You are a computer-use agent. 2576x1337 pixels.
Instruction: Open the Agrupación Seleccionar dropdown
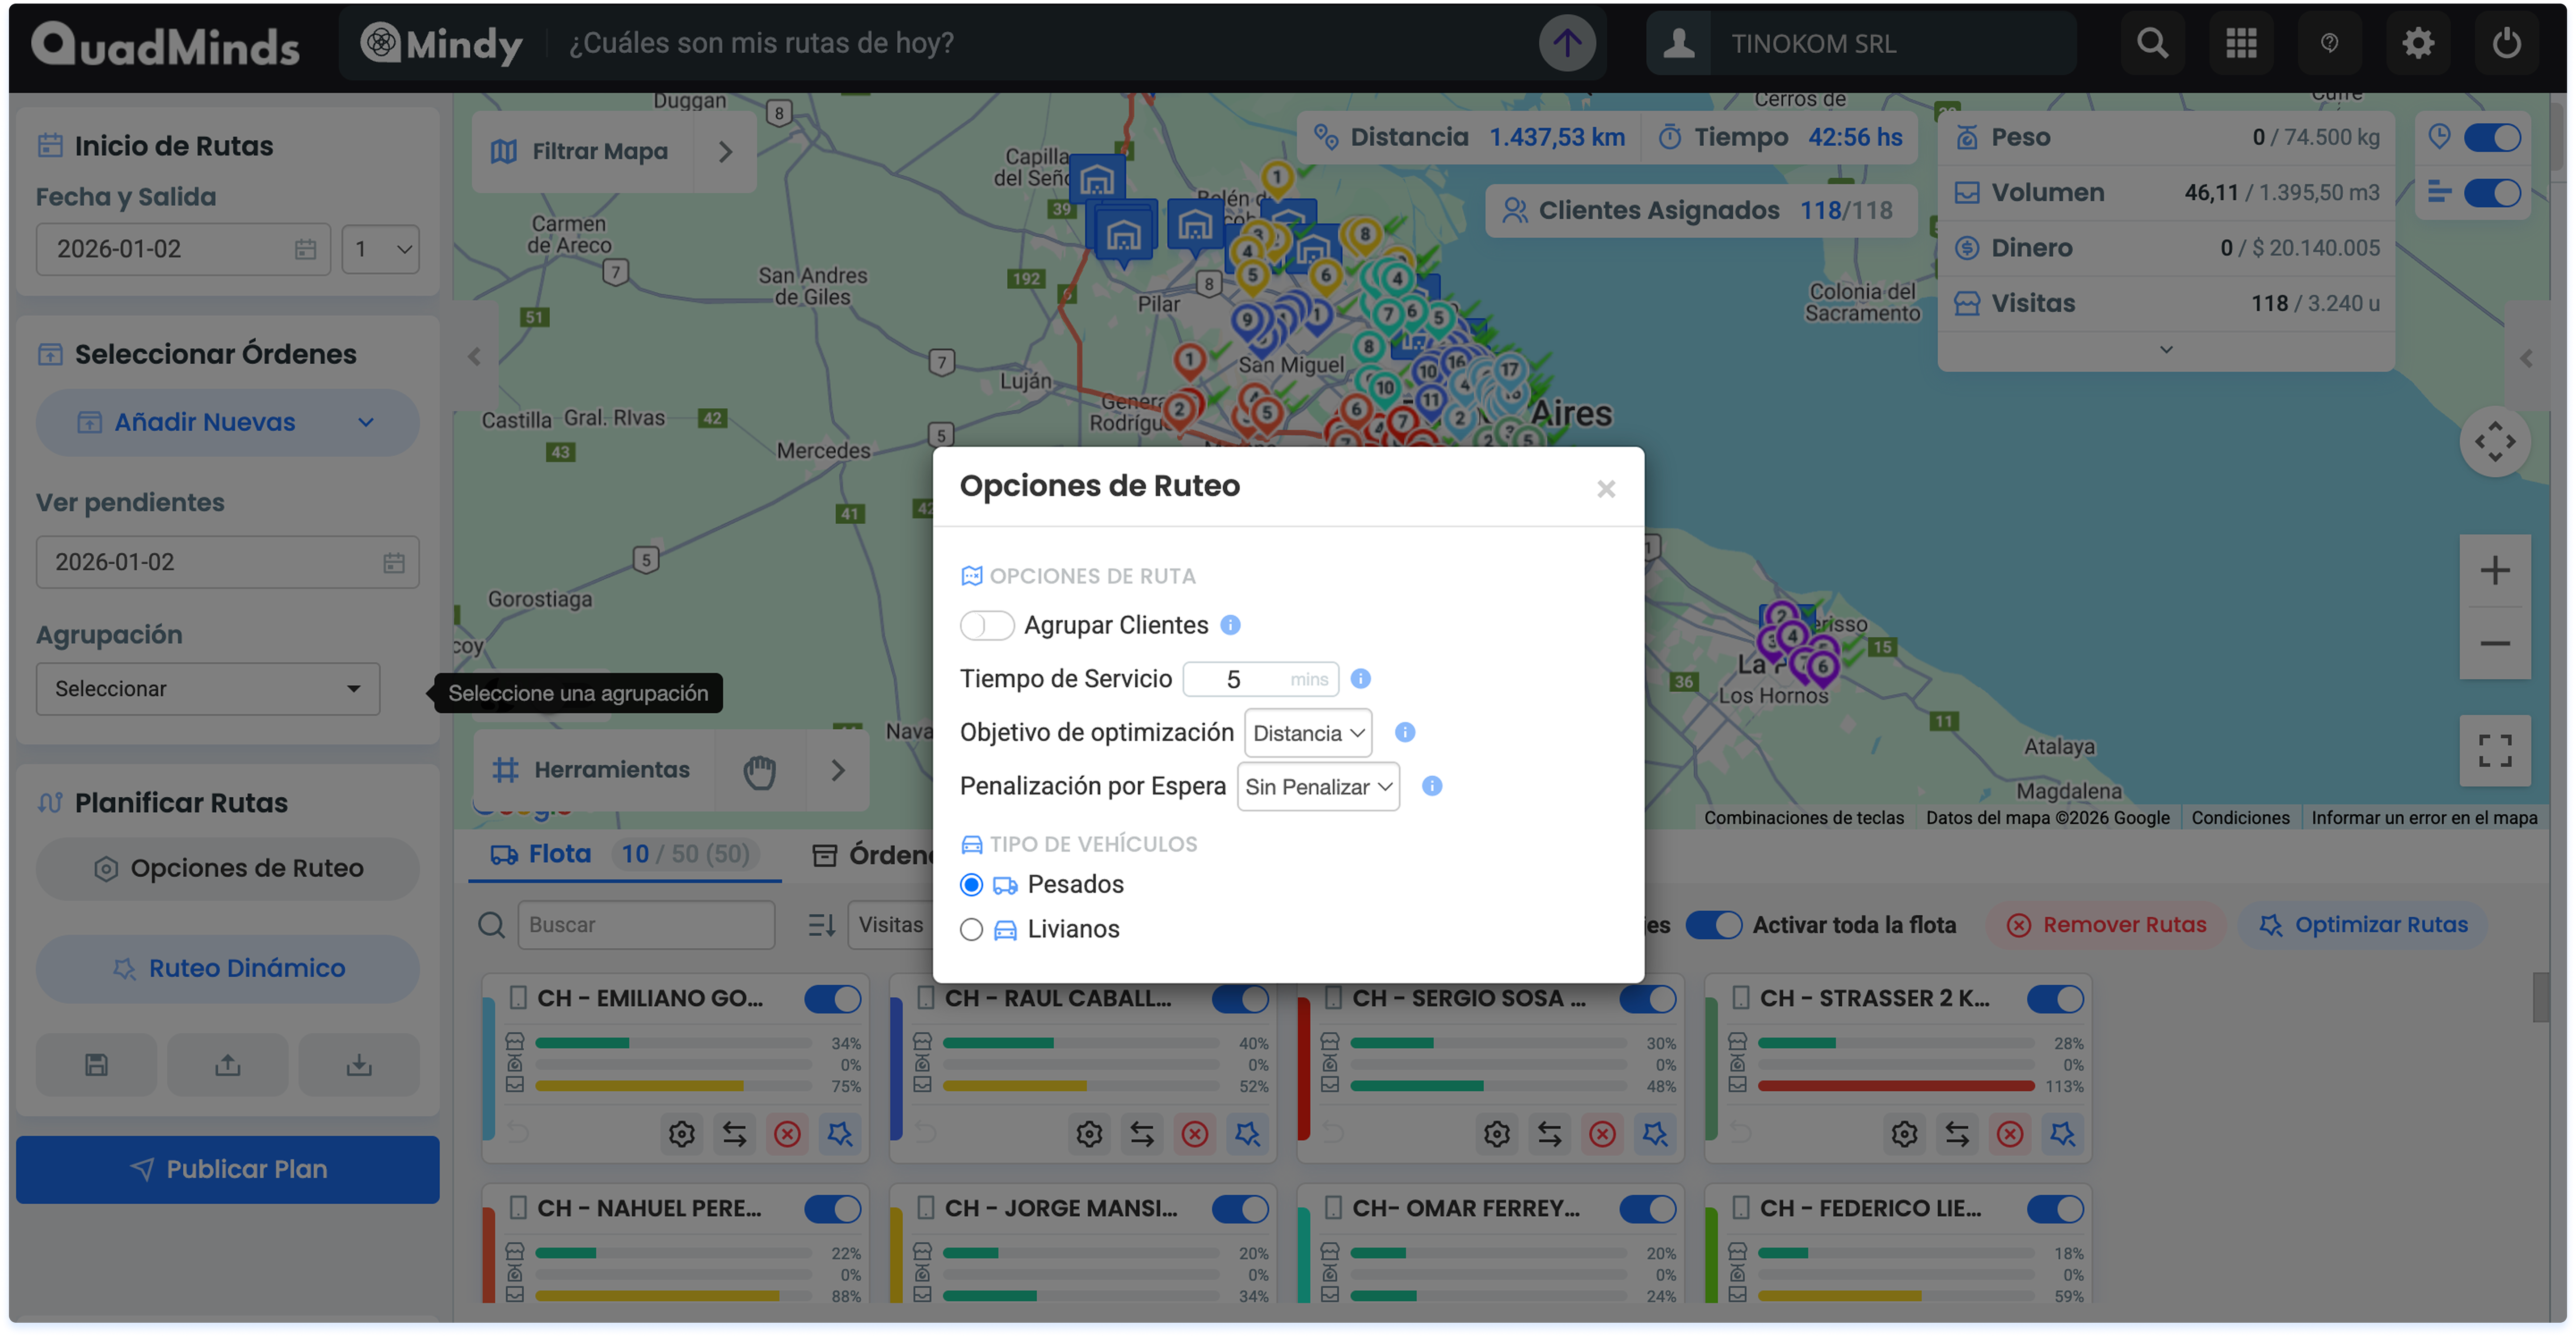pyautogui.click(x=207, y=689)
